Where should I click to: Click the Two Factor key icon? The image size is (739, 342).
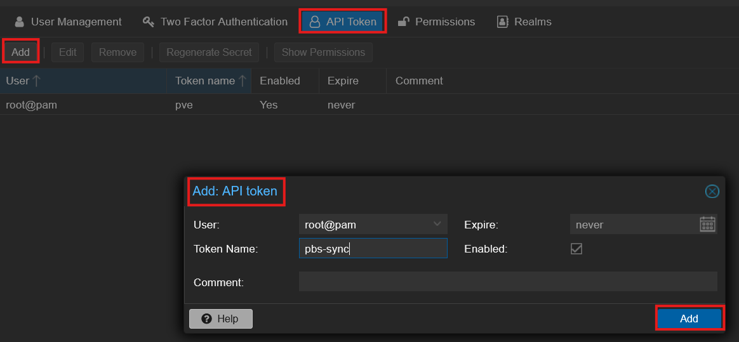(149, 22)
